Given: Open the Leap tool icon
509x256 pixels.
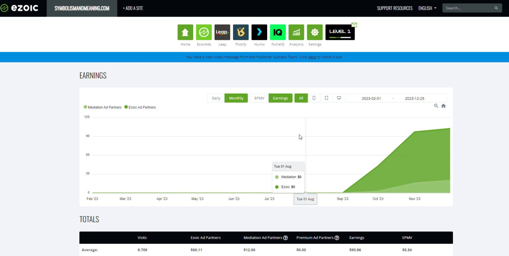Looking at the screenshot, I should pos(222,32).
